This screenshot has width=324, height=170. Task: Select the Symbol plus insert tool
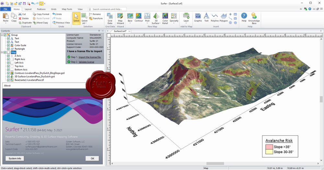(x=230, y=14)
